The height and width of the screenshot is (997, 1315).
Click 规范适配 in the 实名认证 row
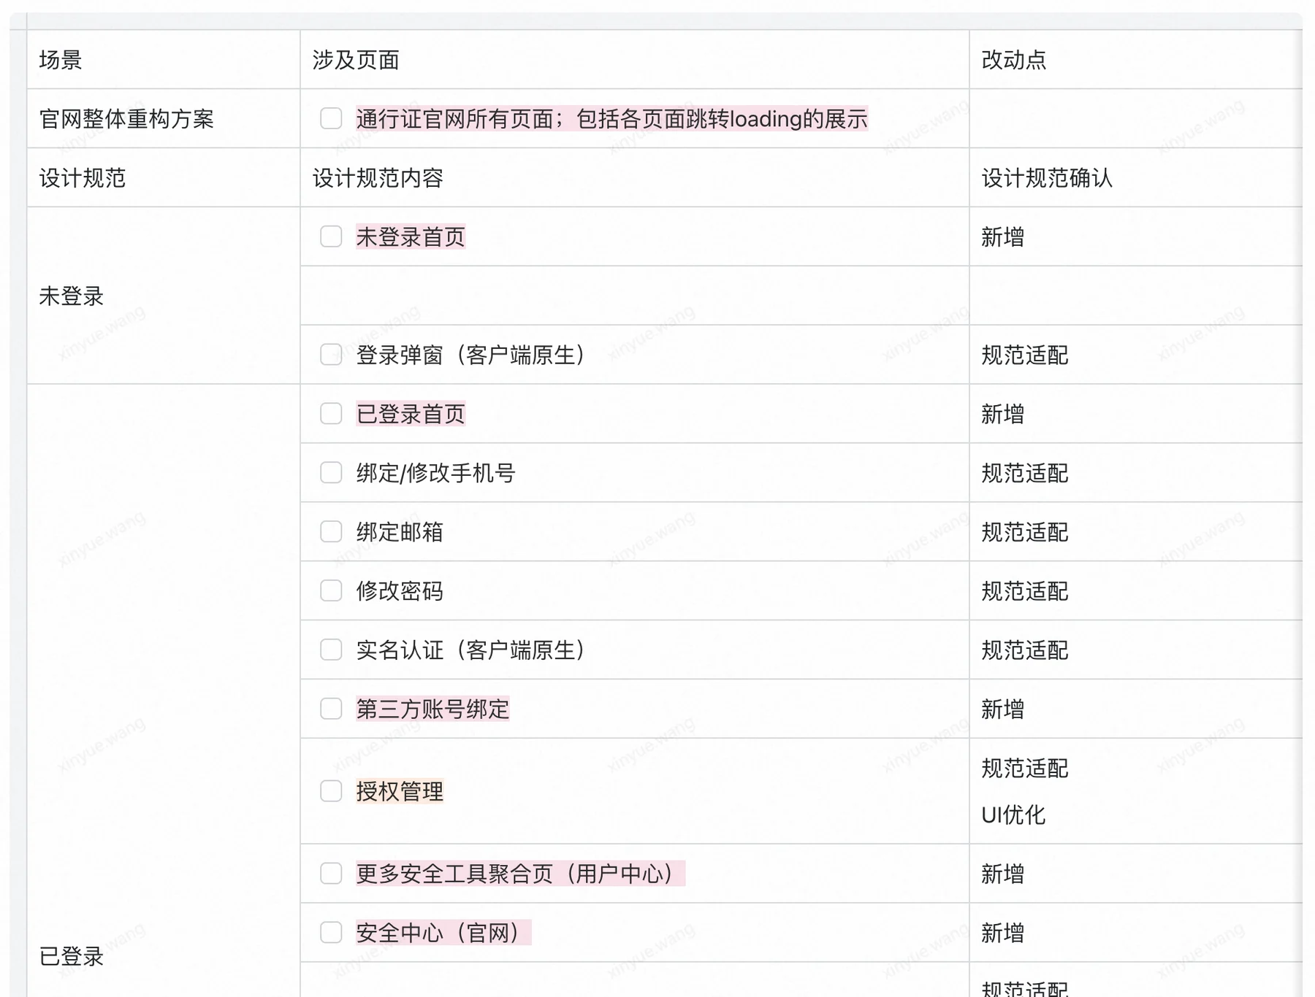tap(1024, 650)
